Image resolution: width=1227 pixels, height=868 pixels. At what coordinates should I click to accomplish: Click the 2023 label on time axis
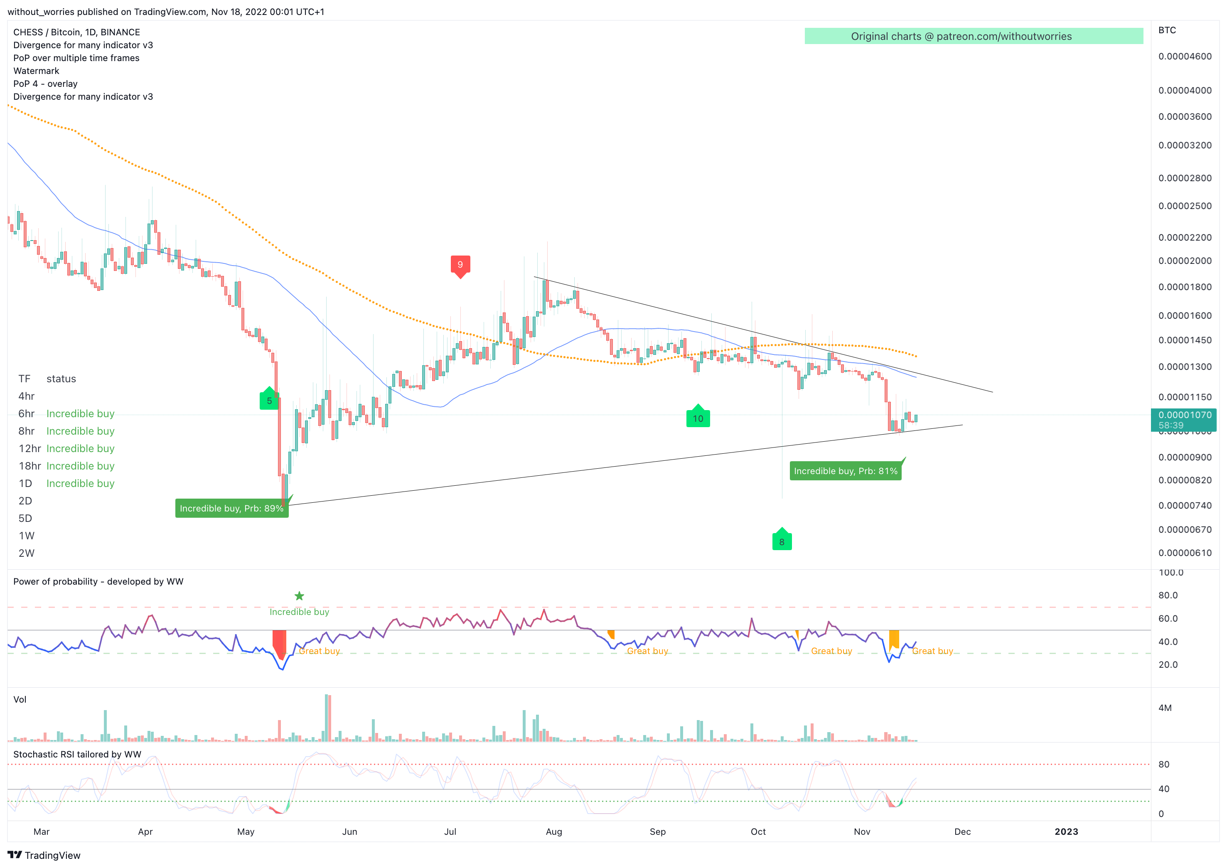click(x=1067, y=832)
